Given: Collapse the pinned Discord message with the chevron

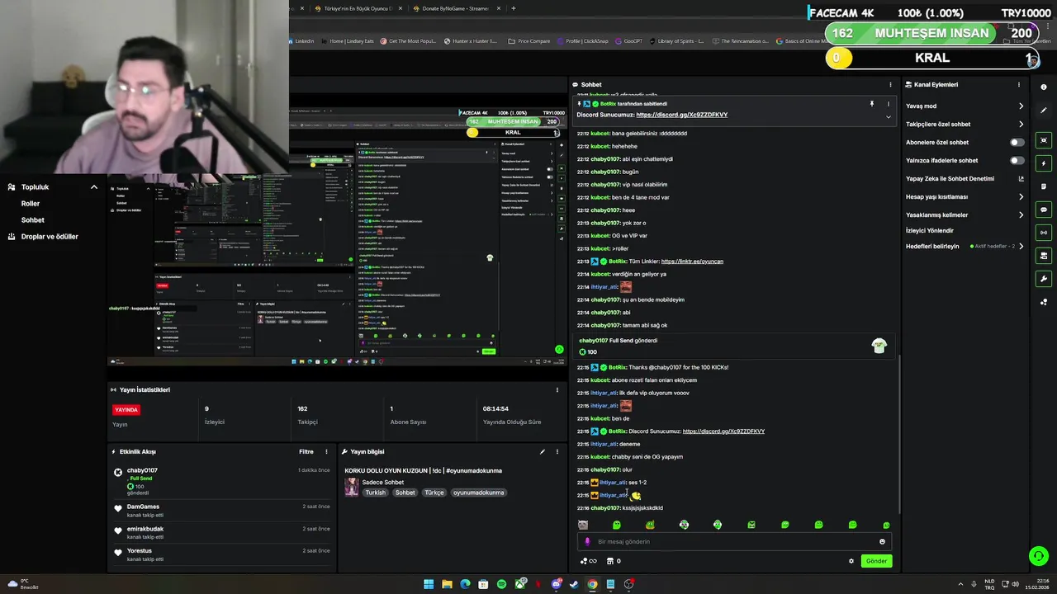Looking at the screenshot, I should [x=889, y=116].
